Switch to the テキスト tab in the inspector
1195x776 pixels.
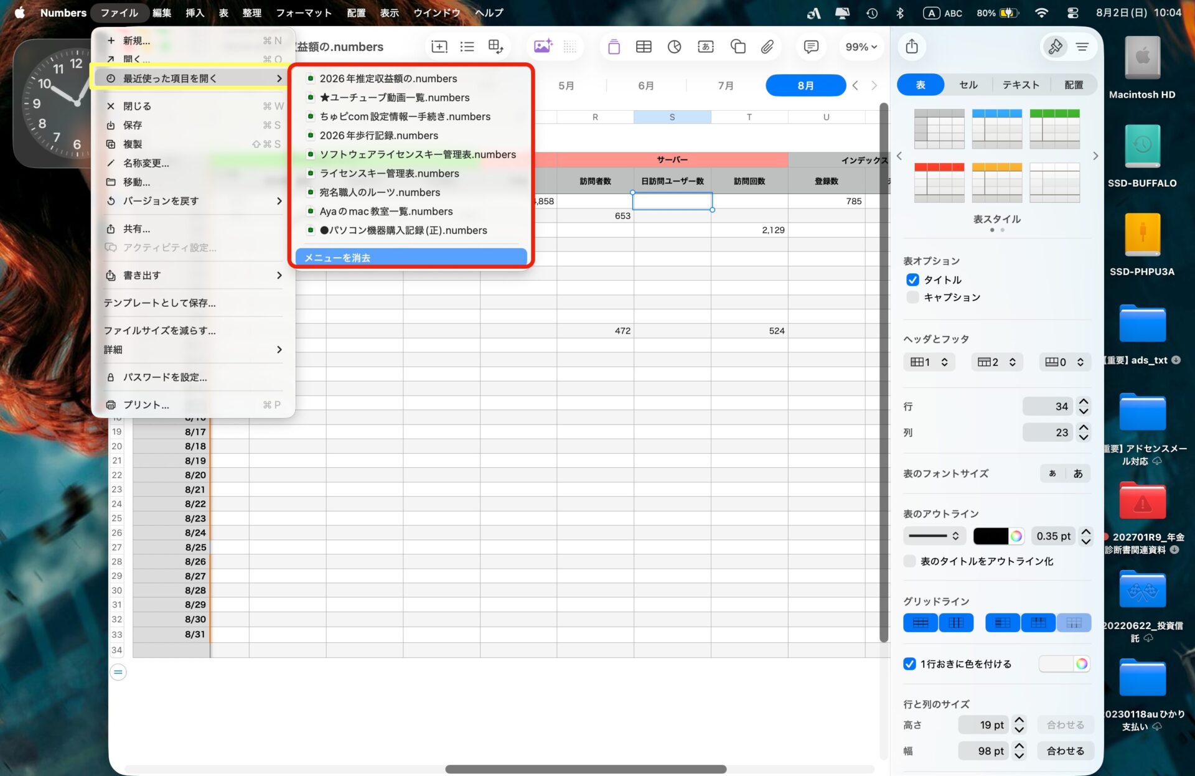click(x=1021, y=85)
